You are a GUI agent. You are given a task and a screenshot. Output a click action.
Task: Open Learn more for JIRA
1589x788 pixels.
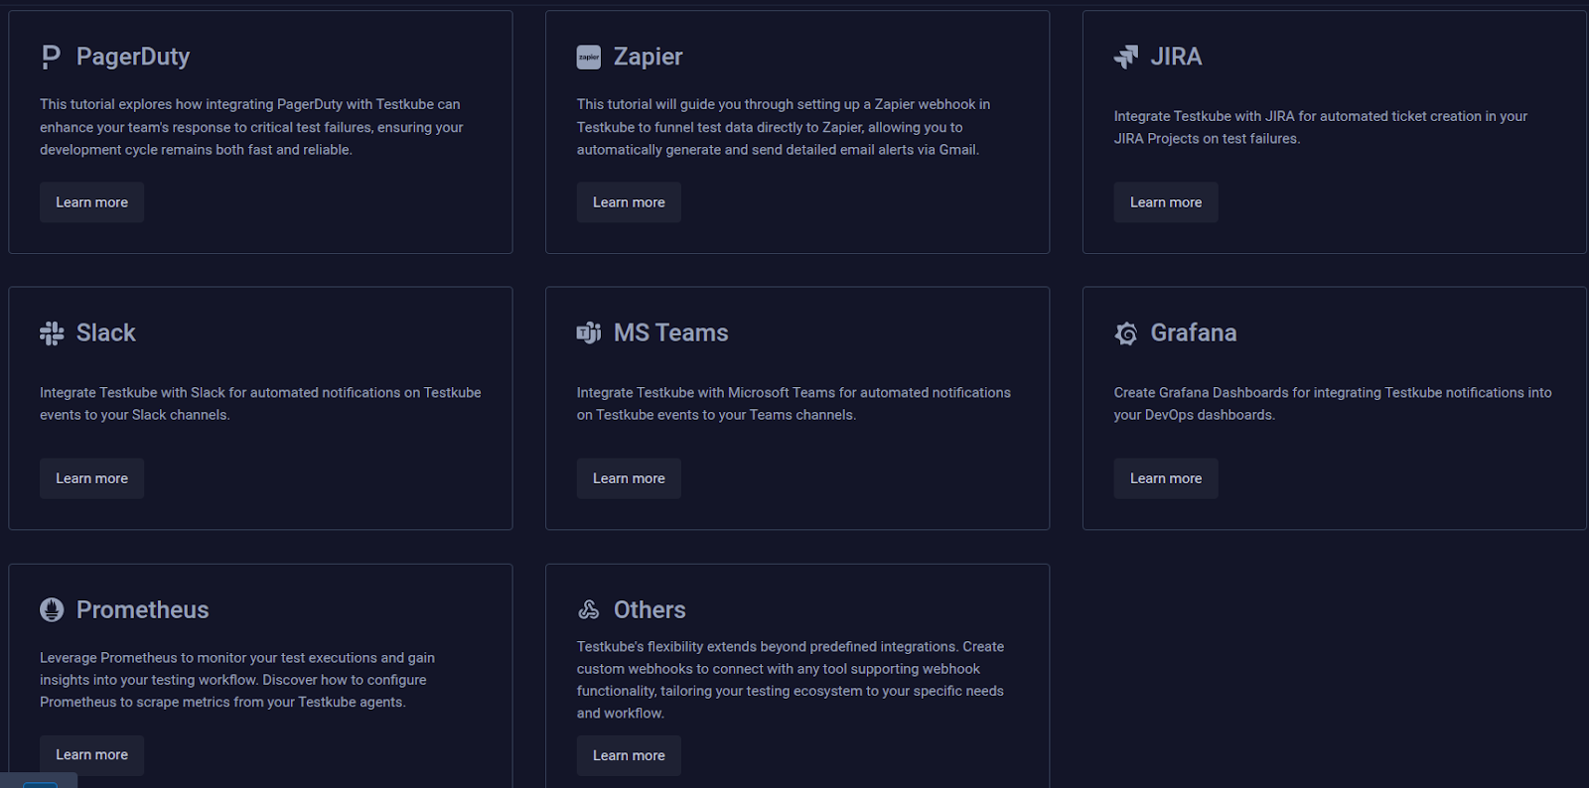point(1166,202)
